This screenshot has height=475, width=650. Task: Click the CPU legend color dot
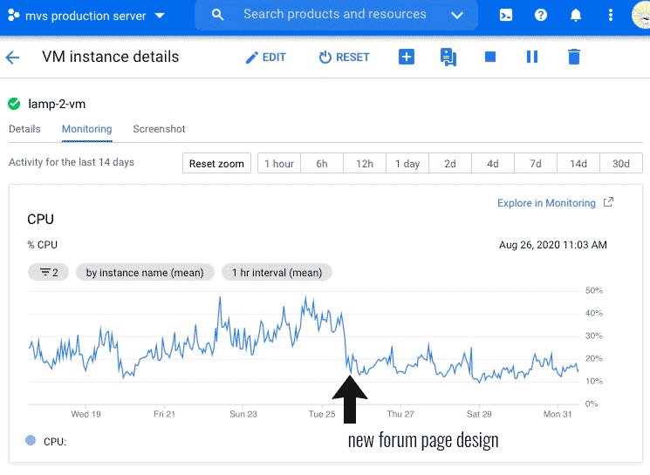31,440
